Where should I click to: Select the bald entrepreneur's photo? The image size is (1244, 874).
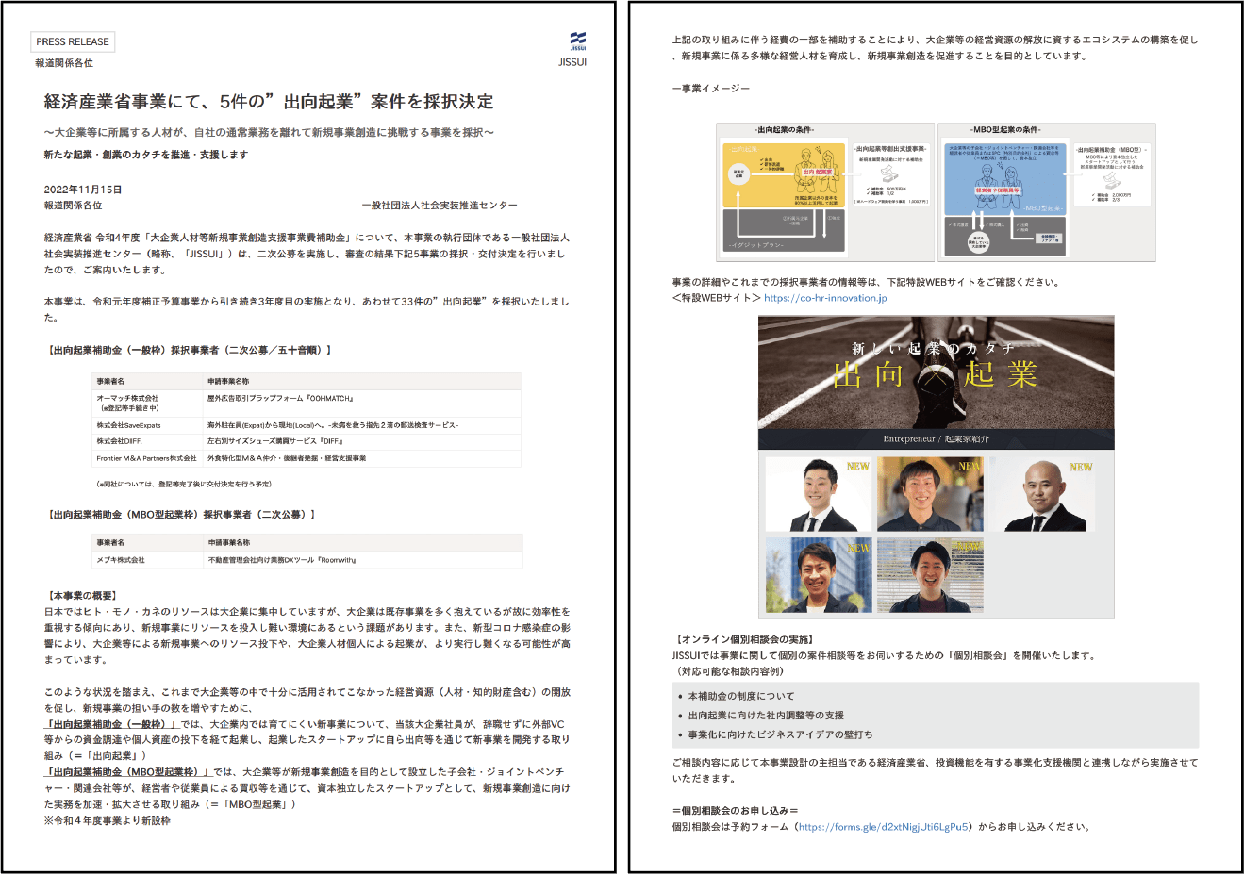[x=1042, y=494]
